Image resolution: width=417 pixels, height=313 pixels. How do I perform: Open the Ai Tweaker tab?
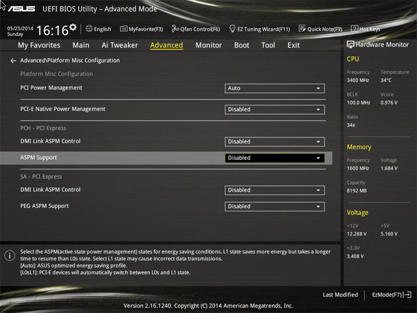click(120, 45)
